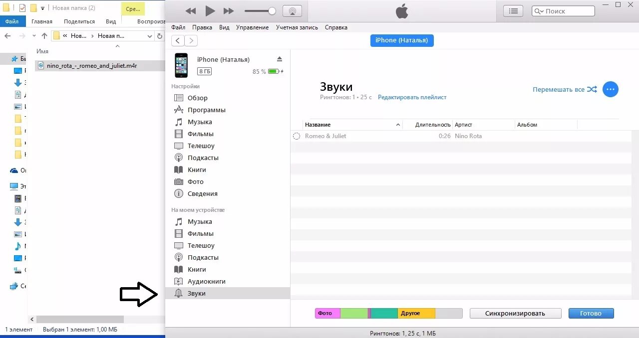Click the iPhone (Наталья) device button
Image resolution: width=639 pixels, height=338 pixels.
point(402,40)
